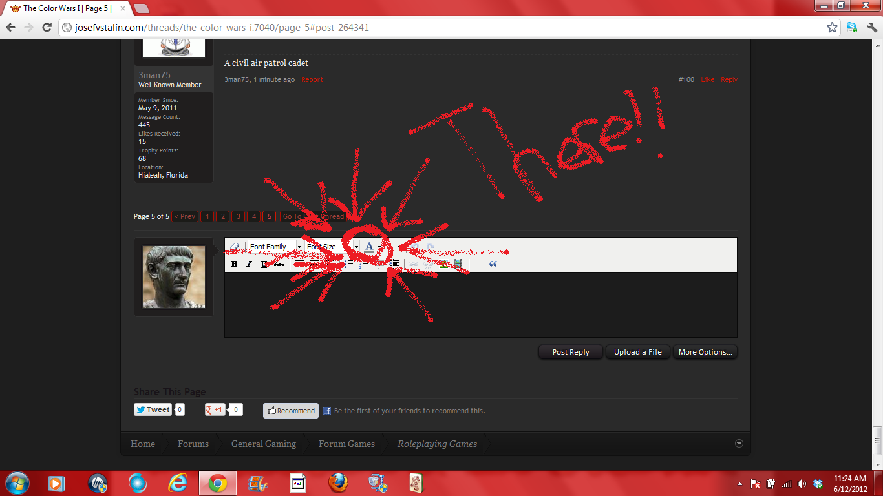The height and width of the screenshot is (496, 883).
Task: Insert a quote block
Action: coord(493,263)
